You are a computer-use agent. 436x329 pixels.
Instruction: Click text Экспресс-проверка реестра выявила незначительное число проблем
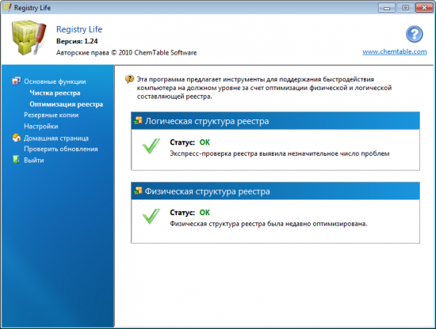(280, 153)
